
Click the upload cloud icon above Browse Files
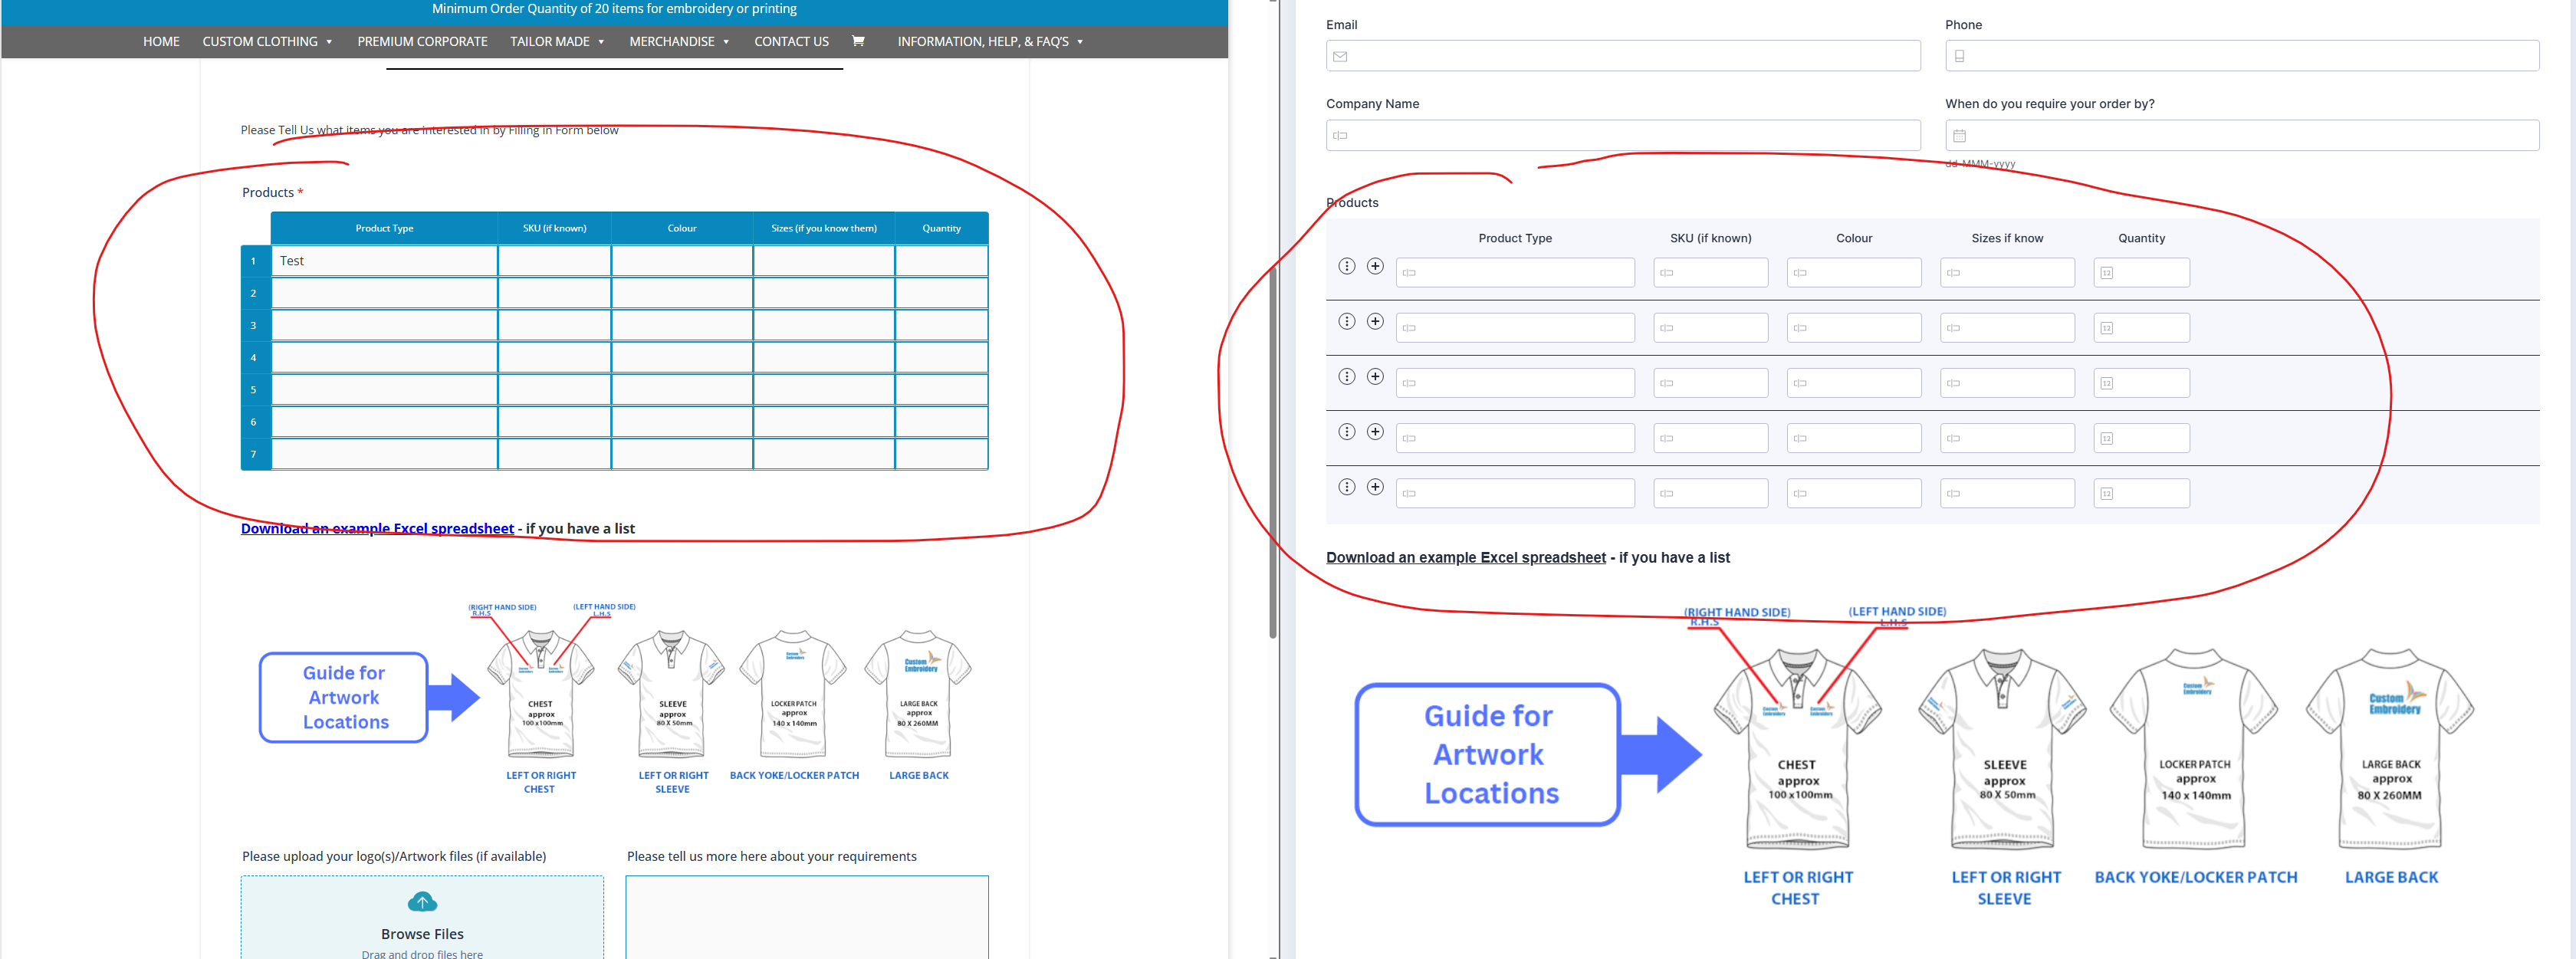[x=422, y=902]
